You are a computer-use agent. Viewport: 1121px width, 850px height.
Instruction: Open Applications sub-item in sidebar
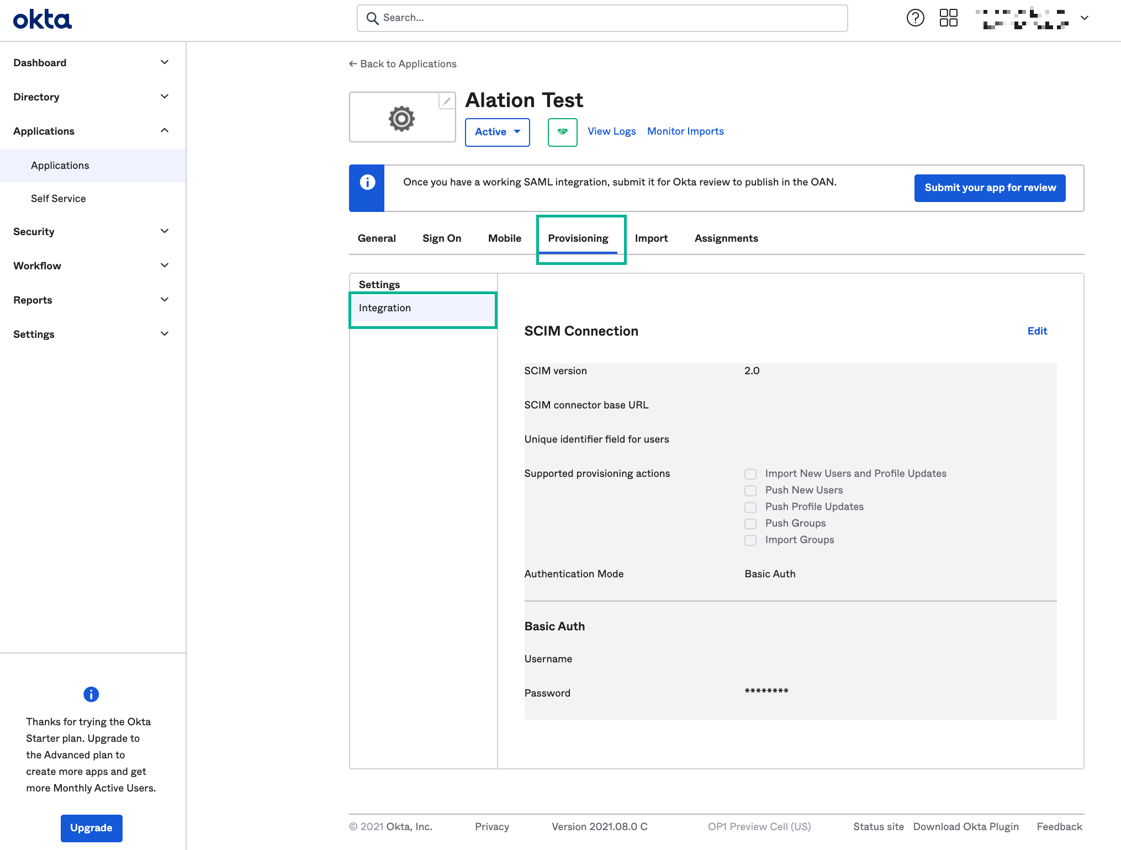(93, 166)
